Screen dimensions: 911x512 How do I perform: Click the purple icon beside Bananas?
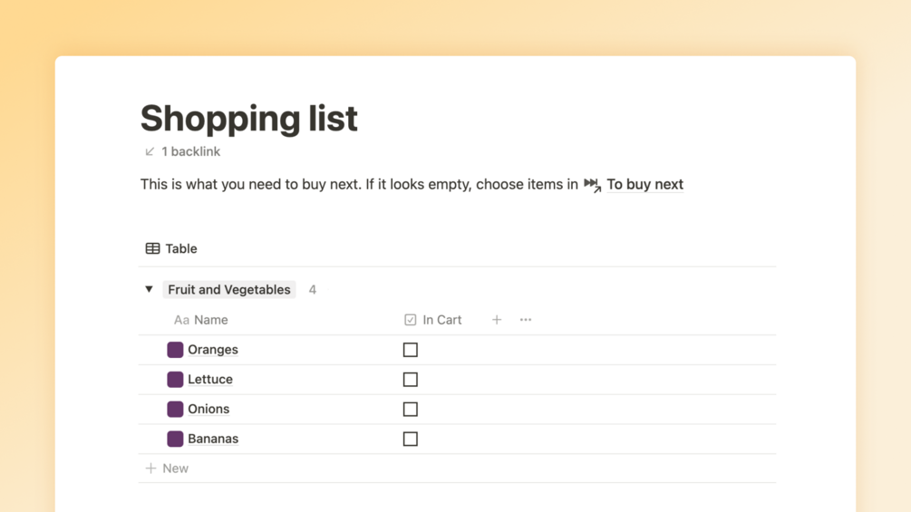[x=175, y=440]
